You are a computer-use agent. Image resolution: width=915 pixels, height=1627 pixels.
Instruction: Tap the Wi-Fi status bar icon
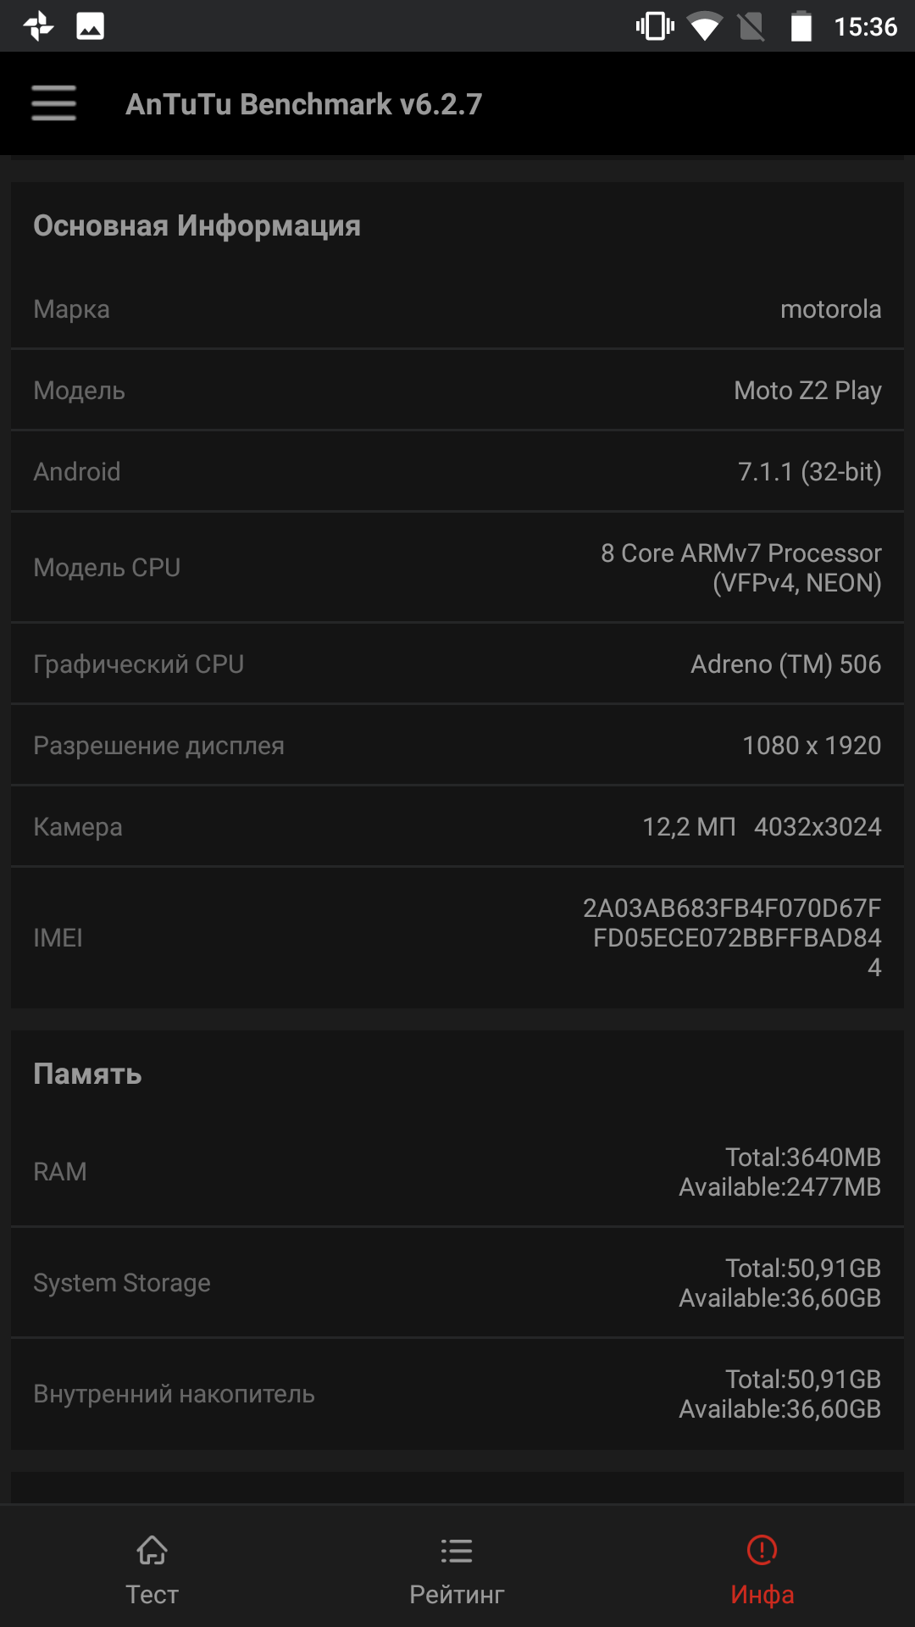tap(704, 27)
